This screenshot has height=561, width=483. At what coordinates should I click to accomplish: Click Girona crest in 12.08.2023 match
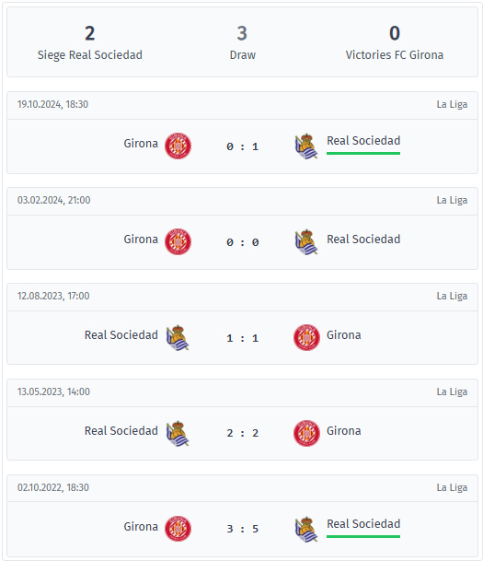pyautogui.click(x=306, y=338)
